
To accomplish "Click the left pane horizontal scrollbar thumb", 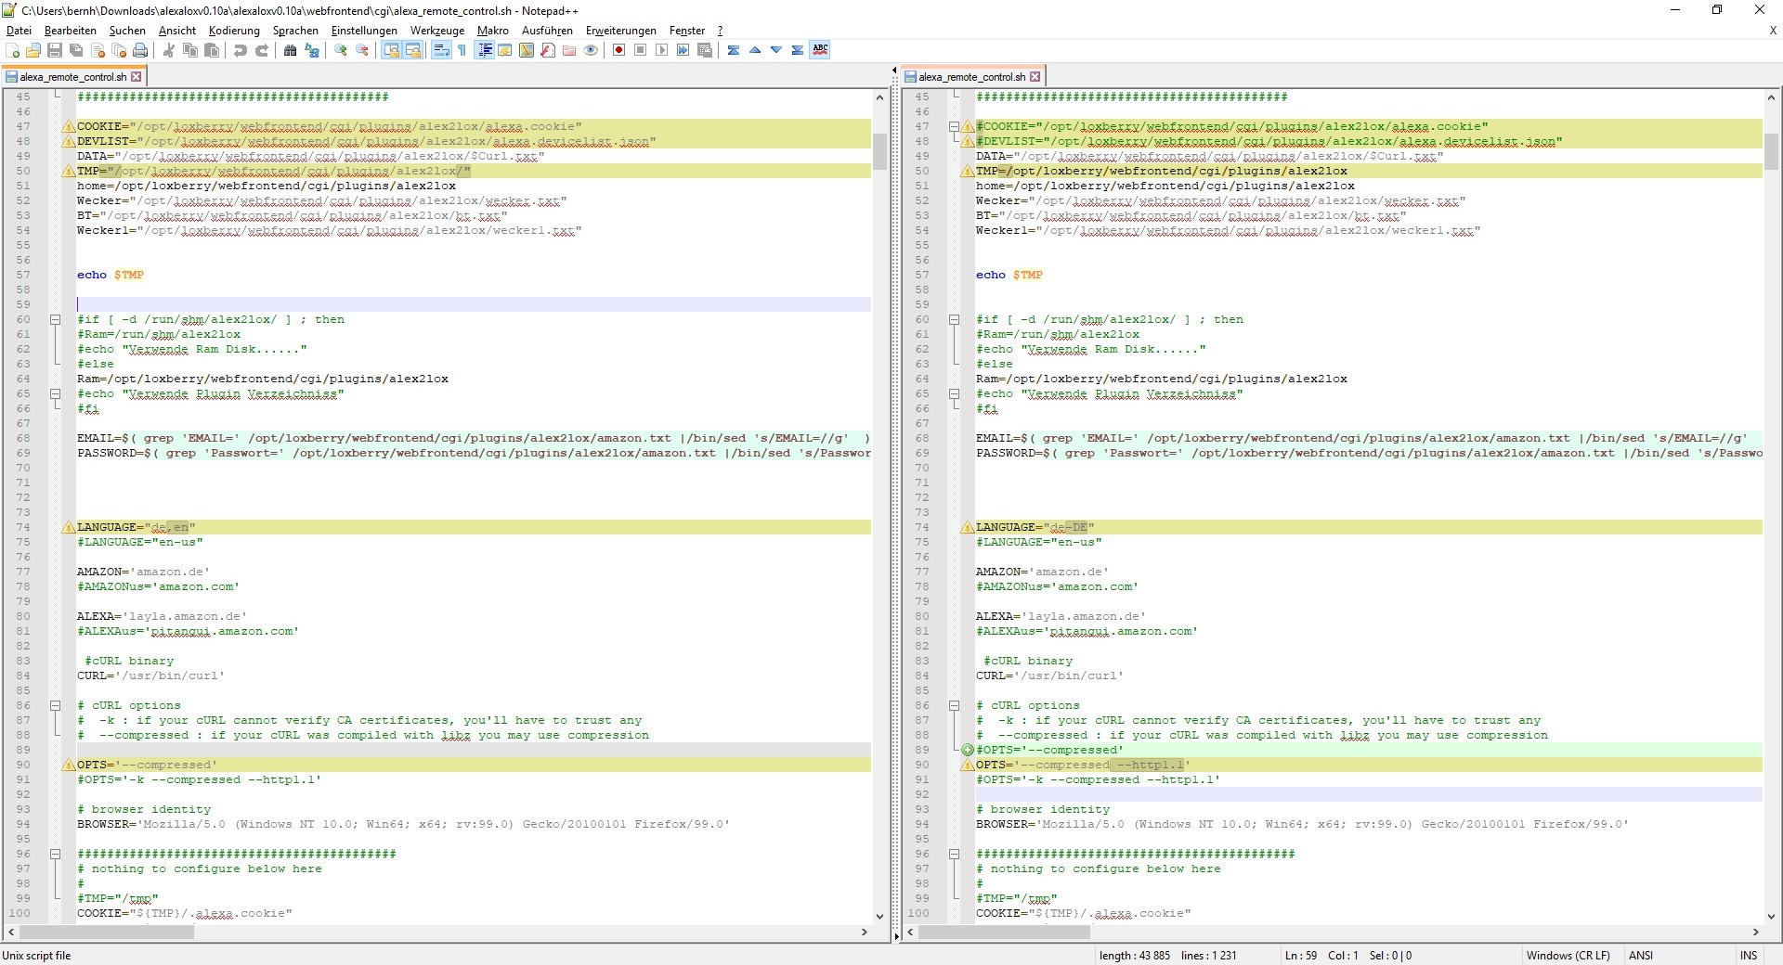I will tap(107, 932).
